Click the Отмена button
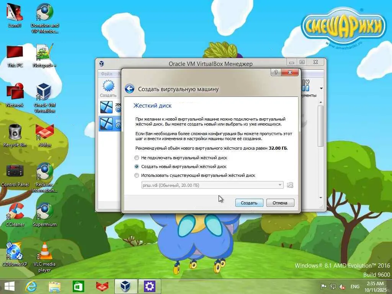This screenshot has height=294, width=392. 280,203
